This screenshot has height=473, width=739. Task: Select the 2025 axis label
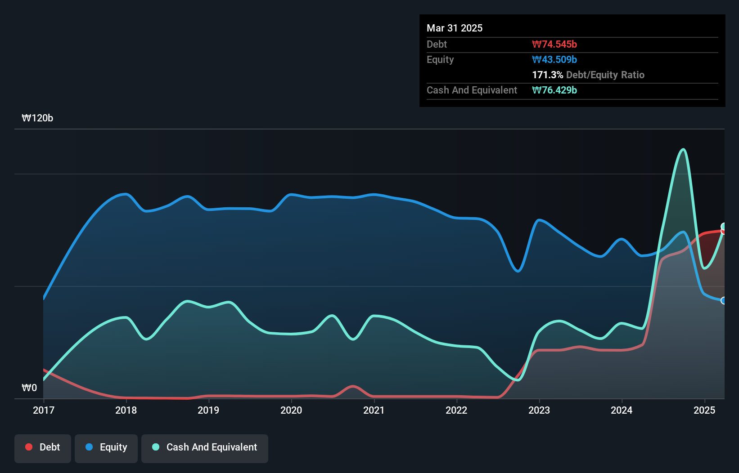point(705,410)
